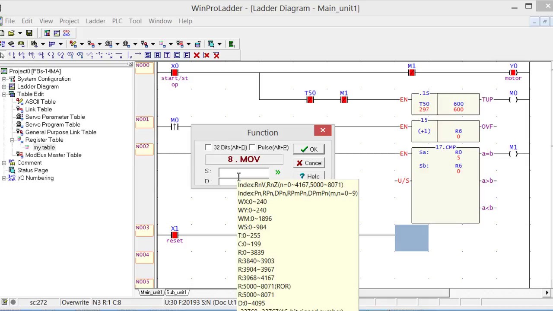Viewport: 553px width, 311px height.
Task: Open the Tool menu
Action: coord(135,21)
